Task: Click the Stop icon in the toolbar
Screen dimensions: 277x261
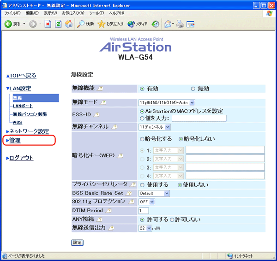Action: tap(48, 24)
